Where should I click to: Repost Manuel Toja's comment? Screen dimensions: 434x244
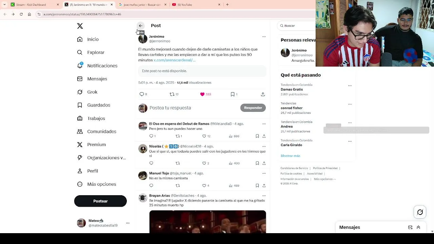177,185
